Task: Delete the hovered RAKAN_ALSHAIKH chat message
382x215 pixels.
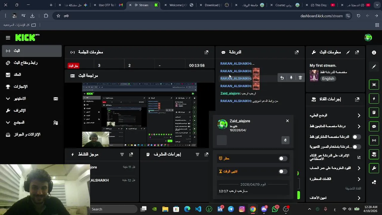Action: tap(300, 78)
